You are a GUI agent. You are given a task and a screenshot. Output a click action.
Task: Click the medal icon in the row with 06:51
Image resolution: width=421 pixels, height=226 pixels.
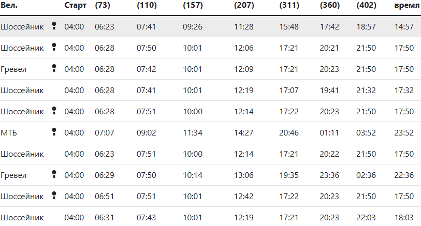(x=54, y=196)
